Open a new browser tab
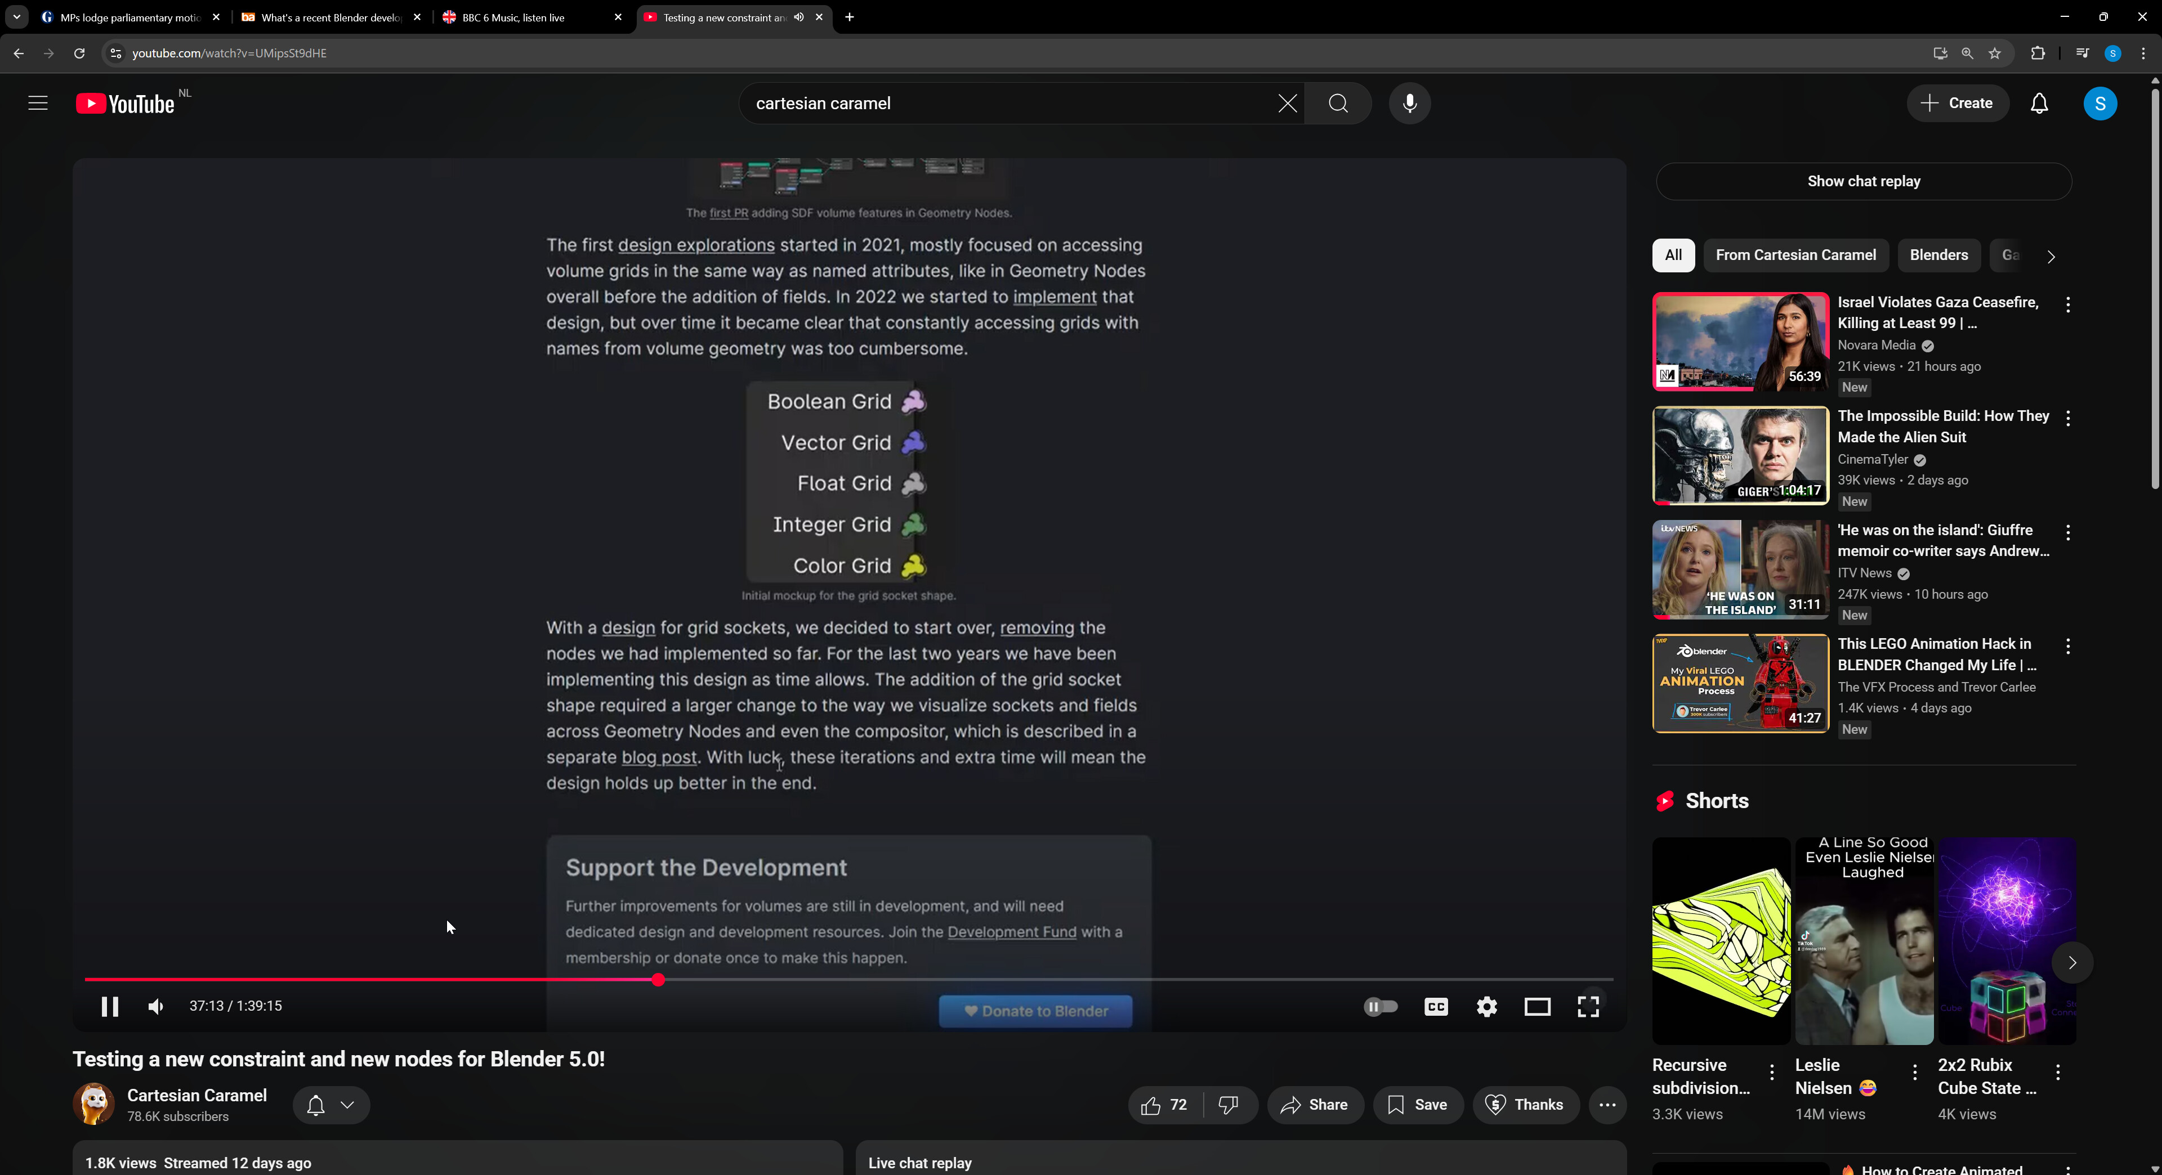Screen dimensions: 2162x1175 [x=850, y=17]
